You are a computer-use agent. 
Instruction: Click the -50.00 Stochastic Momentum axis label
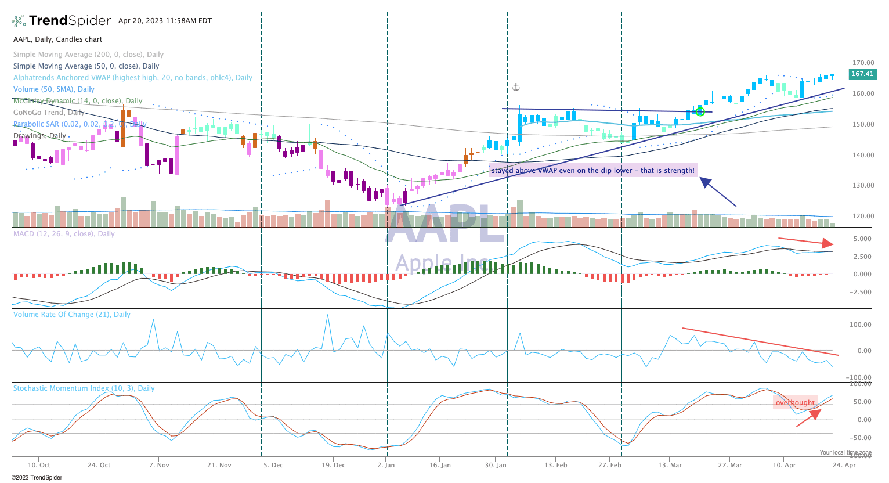click(861, 438)
